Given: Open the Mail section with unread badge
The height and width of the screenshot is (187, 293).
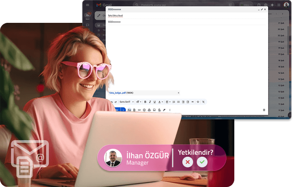Looking at the screenshot, I should point(88,16).
